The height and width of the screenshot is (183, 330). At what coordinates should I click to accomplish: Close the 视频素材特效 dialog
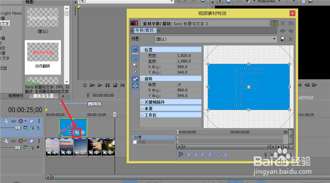tap(292, 14)
